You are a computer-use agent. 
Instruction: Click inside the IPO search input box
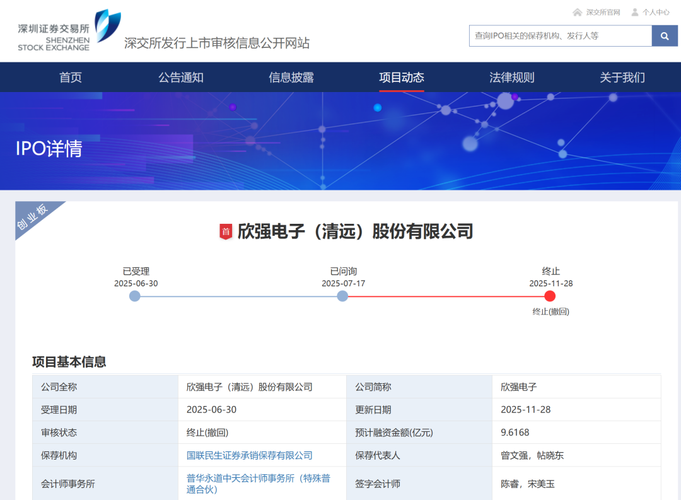(x=555, y=36)
